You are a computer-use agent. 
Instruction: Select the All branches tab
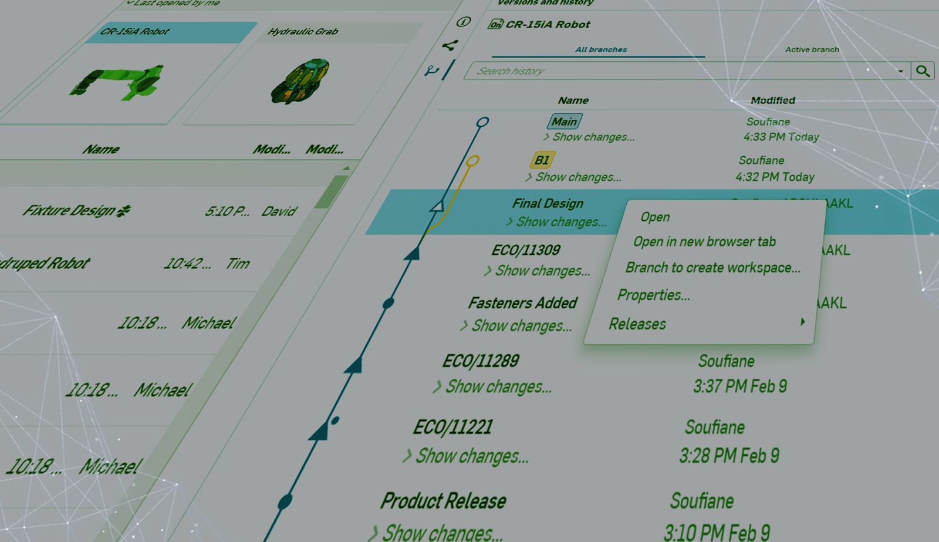600,49
